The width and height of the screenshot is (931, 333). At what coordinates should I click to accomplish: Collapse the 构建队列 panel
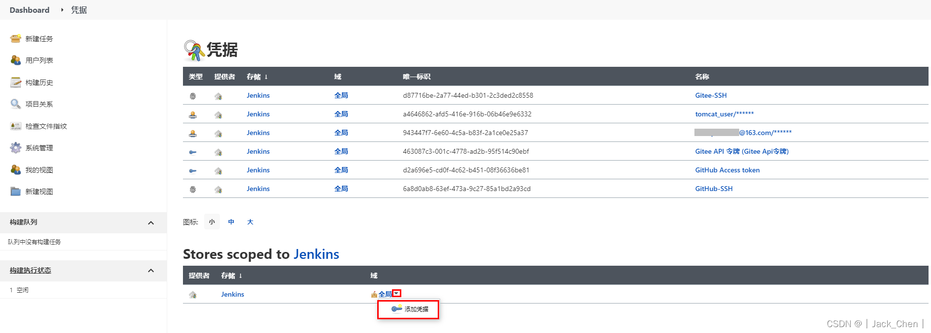[151, 222]
